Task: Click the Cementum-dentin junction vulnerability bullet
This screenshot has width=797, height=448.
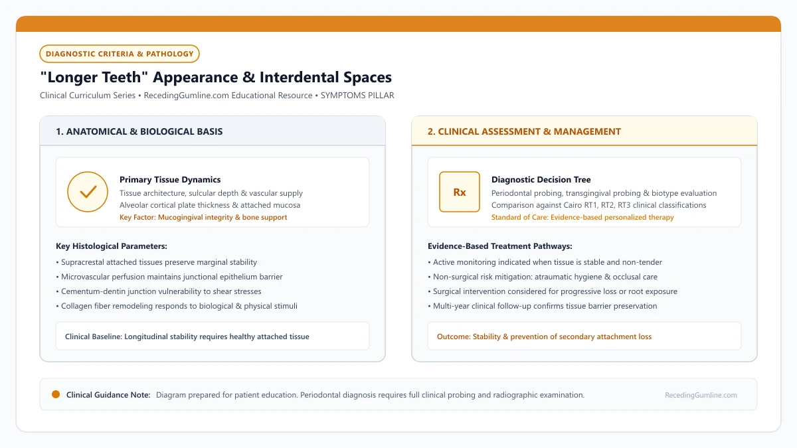Action: pyautogui.click(x=159, y=291)
